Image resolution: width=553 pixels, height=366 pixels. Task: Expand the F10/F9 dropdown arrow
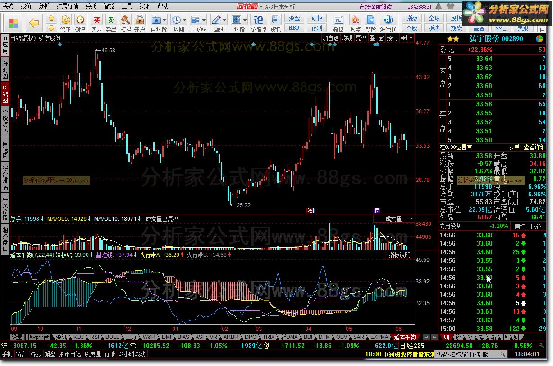click(204, 20)
